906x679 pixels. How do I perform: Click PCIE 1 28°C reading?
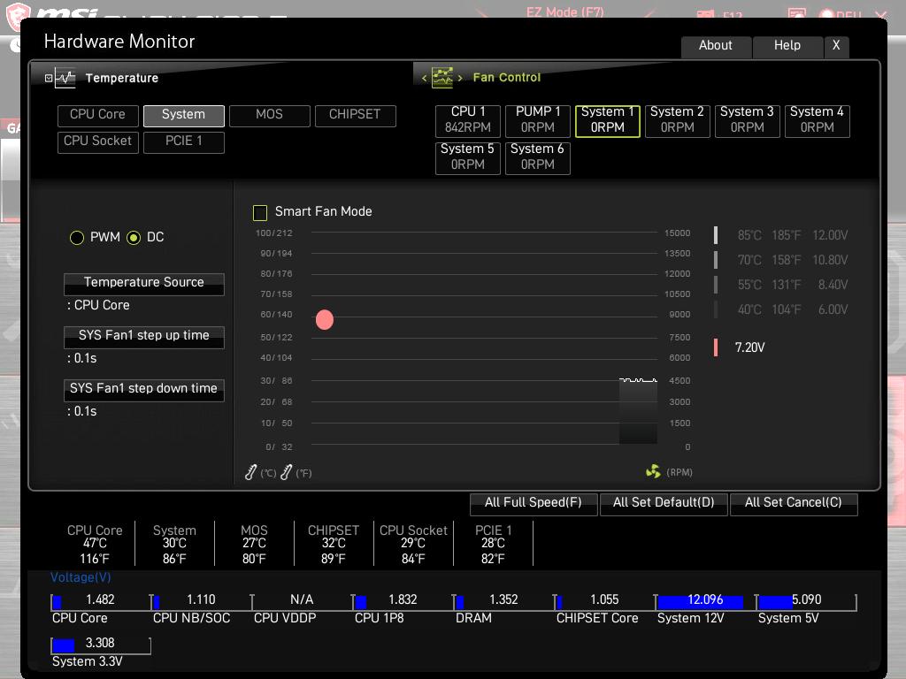[x=494, y=544]
